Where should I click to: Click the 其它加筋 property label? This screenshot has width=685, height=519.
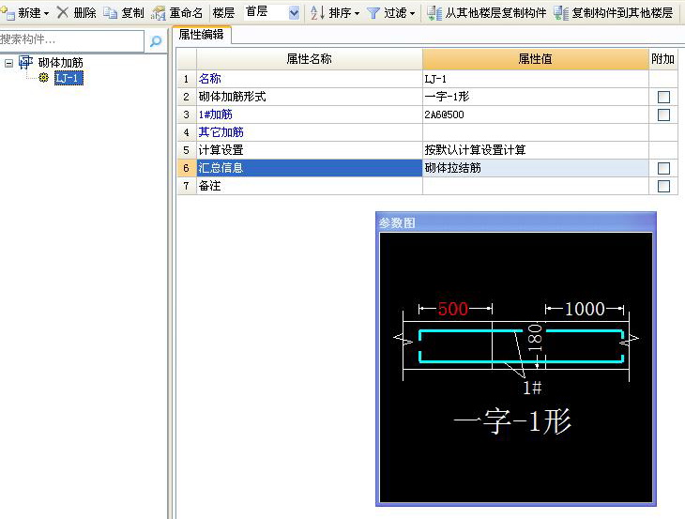[x=221, y=132]
